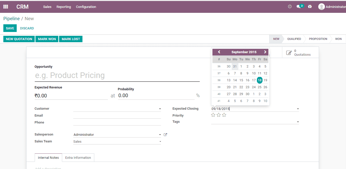The width and height of the screenshot is (346, 169).
Task: Open the conversations chat bubble icon
Action: point(298,7)
